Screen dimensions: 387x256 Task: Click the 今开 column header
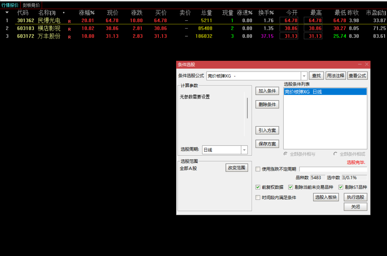(x=292, y=13)
